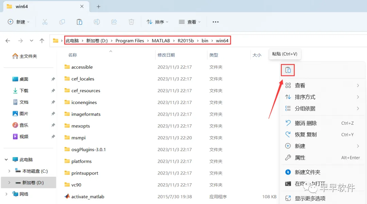Unpin 图片 using its pin icon

[53, 114]
